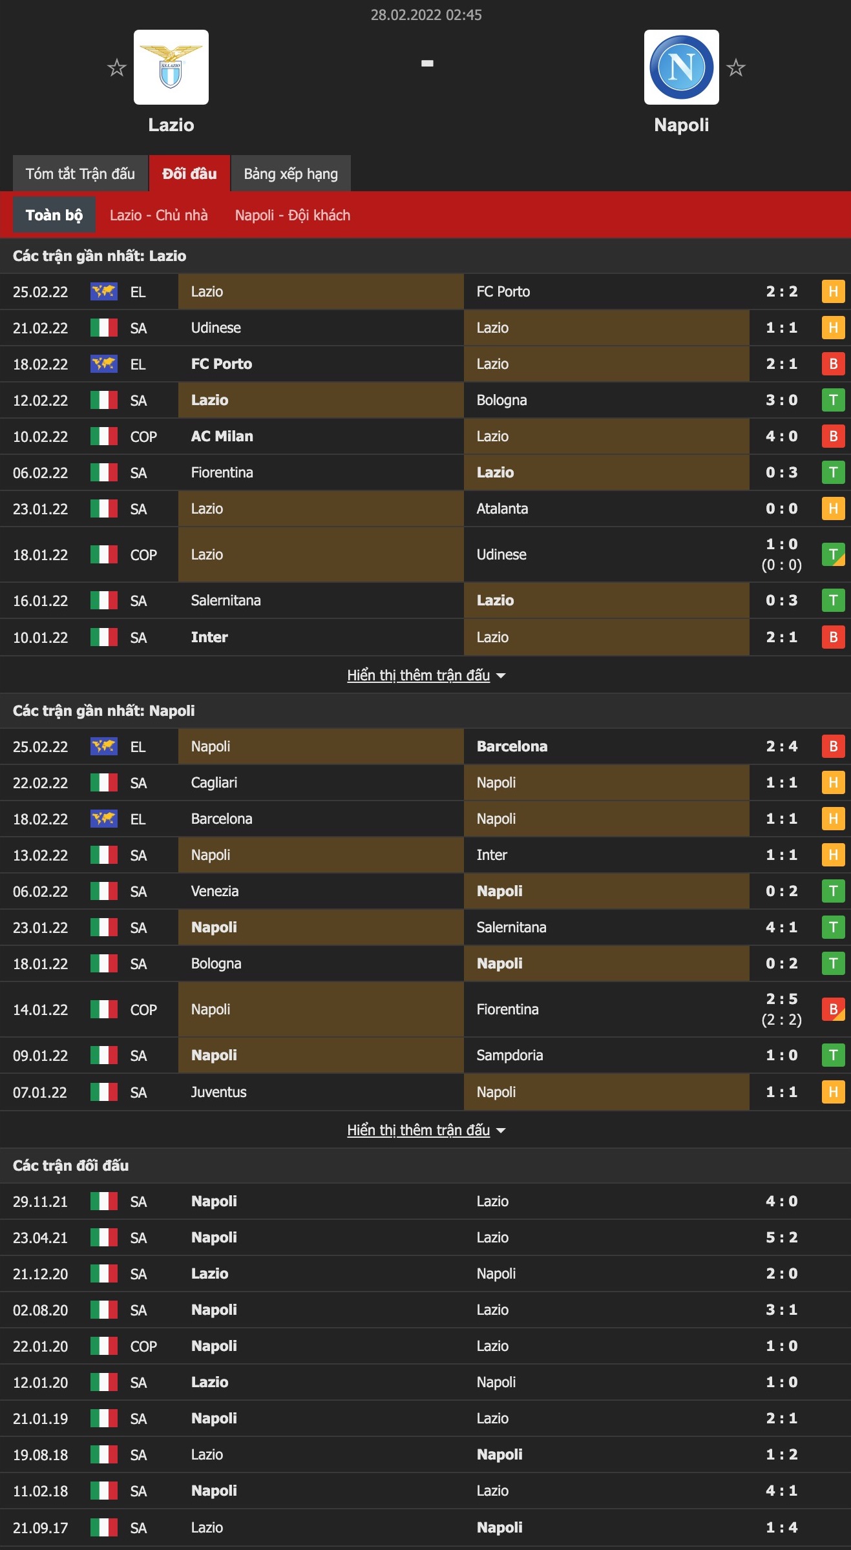
Task: Filter by Napoli - Đội khách
Action: (x=293, y=215)
